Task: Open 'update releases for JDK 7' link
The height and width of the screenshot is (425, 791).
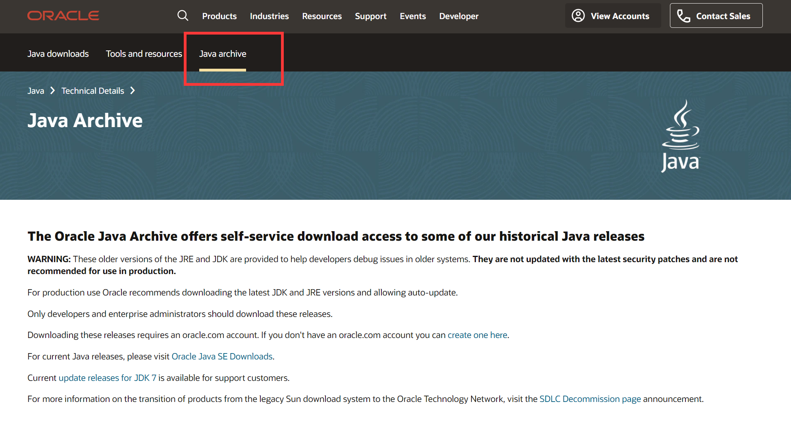Action: pyautogui.click(x=108, y=378)
